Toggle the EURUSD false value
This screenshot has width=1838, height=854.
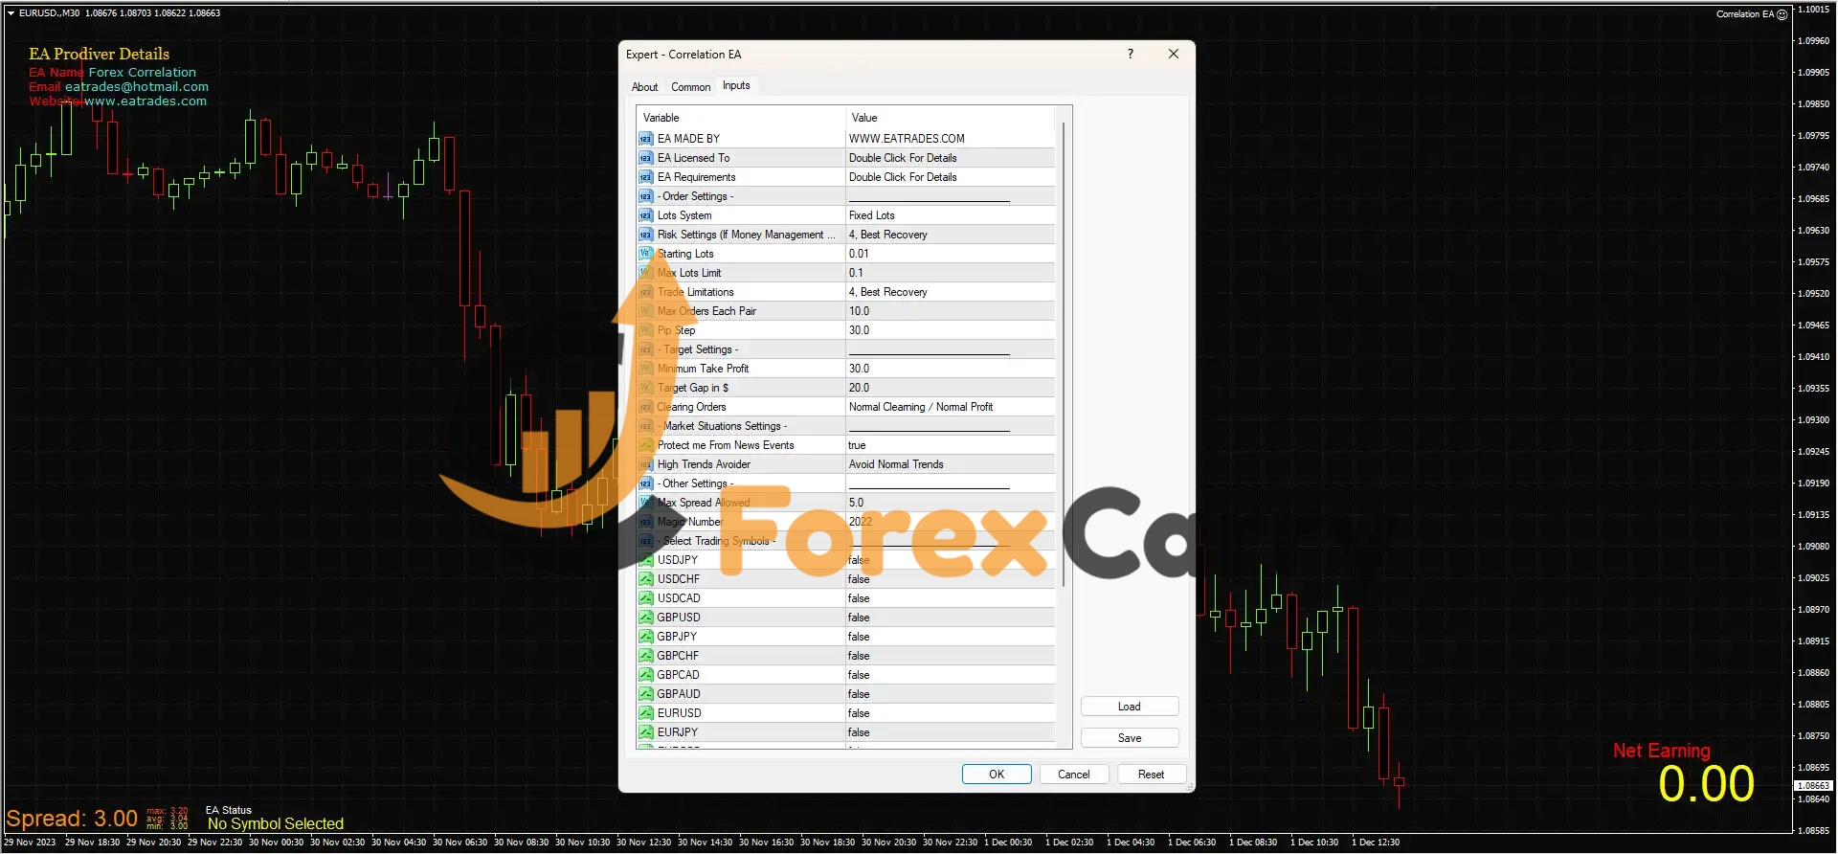[x=950, y=713]
